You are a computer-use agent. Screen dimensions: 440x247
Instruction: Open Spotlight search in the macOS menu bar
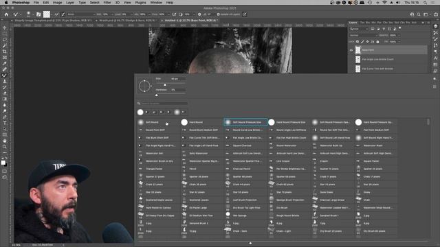[425, 3]
